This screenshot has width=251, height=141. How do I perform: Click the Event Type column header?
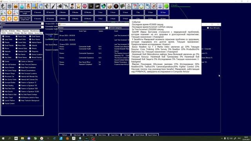click(83, 31)
